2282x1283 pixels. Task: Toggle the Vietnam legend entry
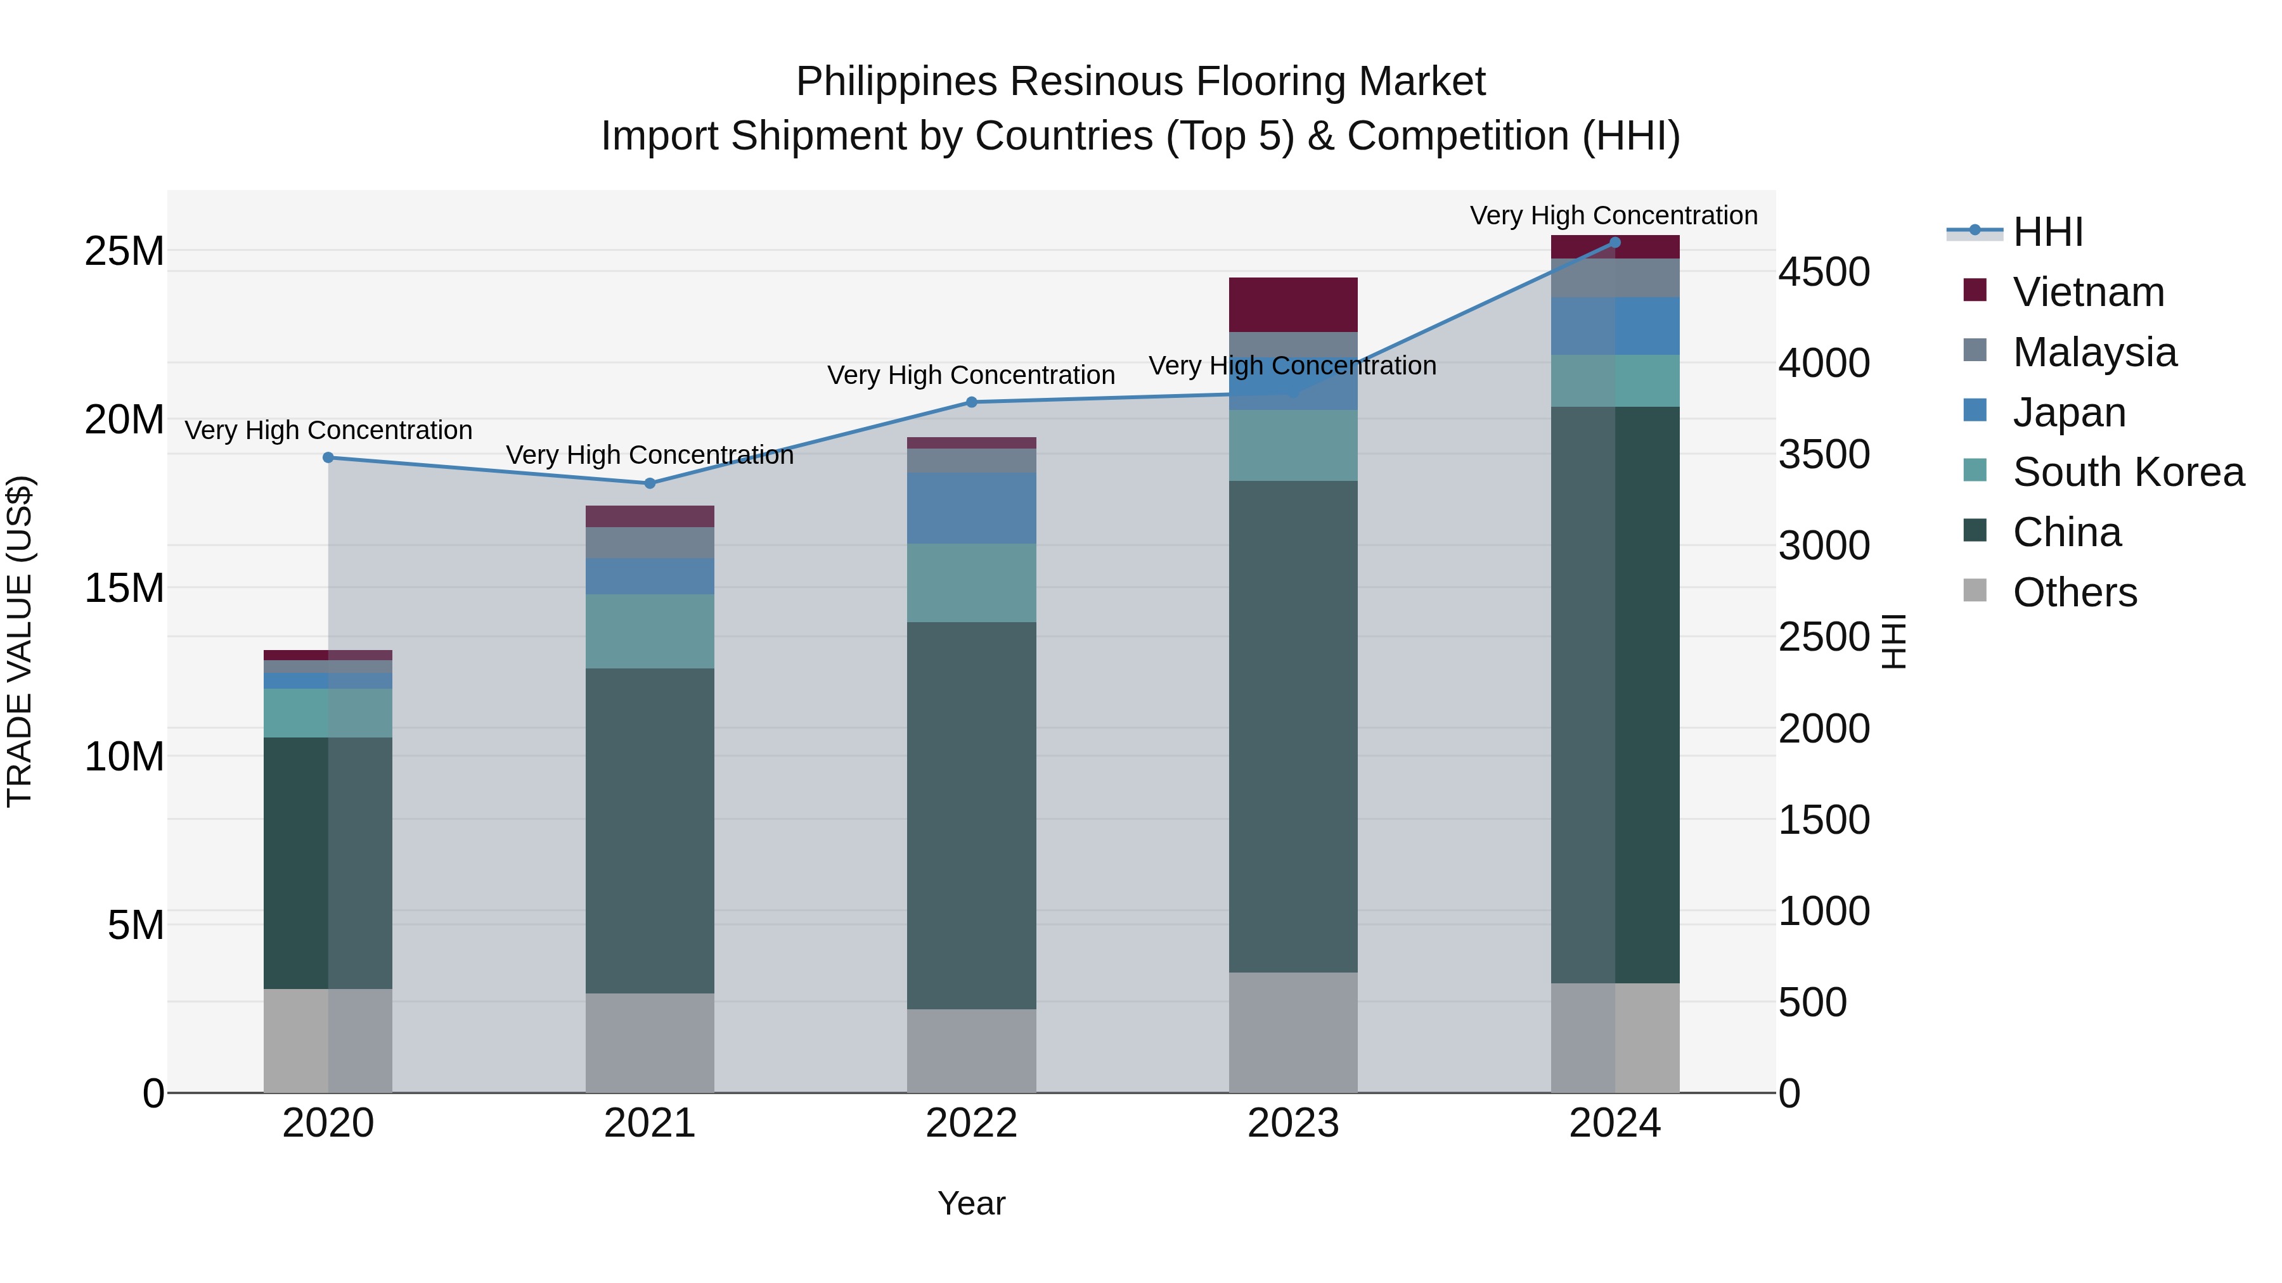(2063, 291)
